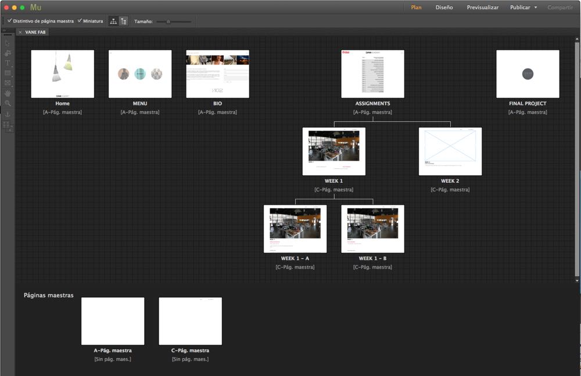
Task: Expand the collapsed tools panel arrows
Action: pyautogui.click(x=4, y=30)
